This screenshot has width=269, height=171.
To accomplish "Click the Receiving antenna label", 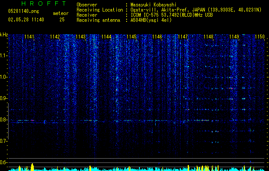I will pos(98,20).
